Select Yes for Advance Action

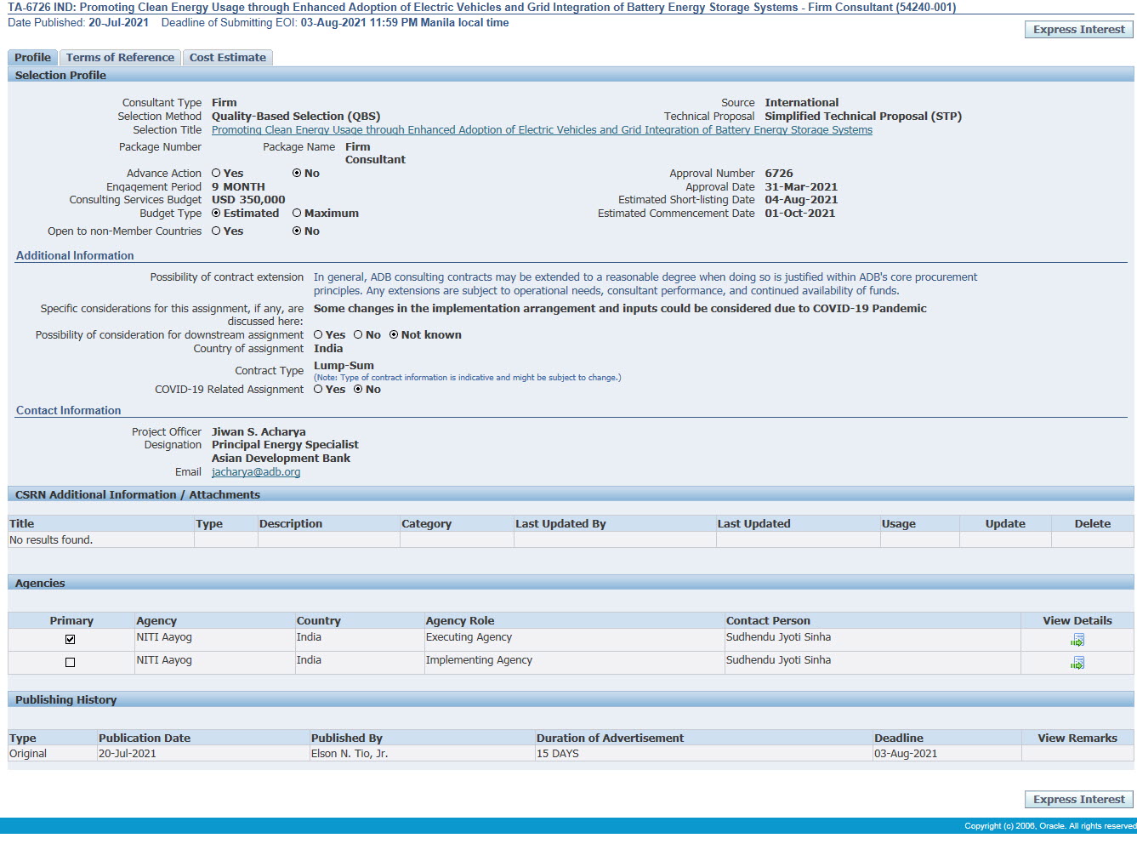216,173
